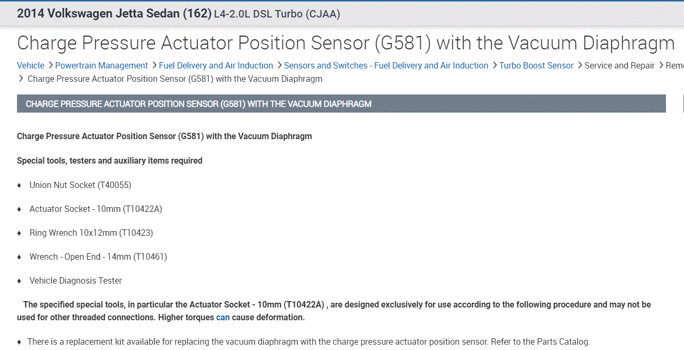Click diamond bullet beside Union Nut Socket
Image resolution: width=684 pixels, height=350 pixels.
coord(19,185)
